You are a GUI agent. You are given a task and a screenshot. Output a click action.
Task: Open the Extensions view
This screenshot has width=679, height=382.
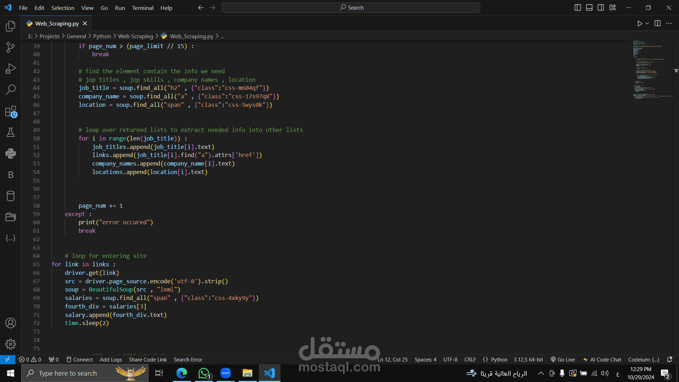click(11, 111)
